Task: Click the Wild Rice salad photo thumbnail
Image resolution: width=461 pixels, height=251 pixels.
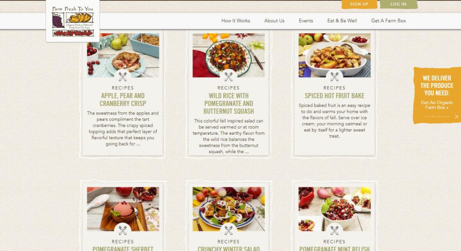Action: pos(228,55)
